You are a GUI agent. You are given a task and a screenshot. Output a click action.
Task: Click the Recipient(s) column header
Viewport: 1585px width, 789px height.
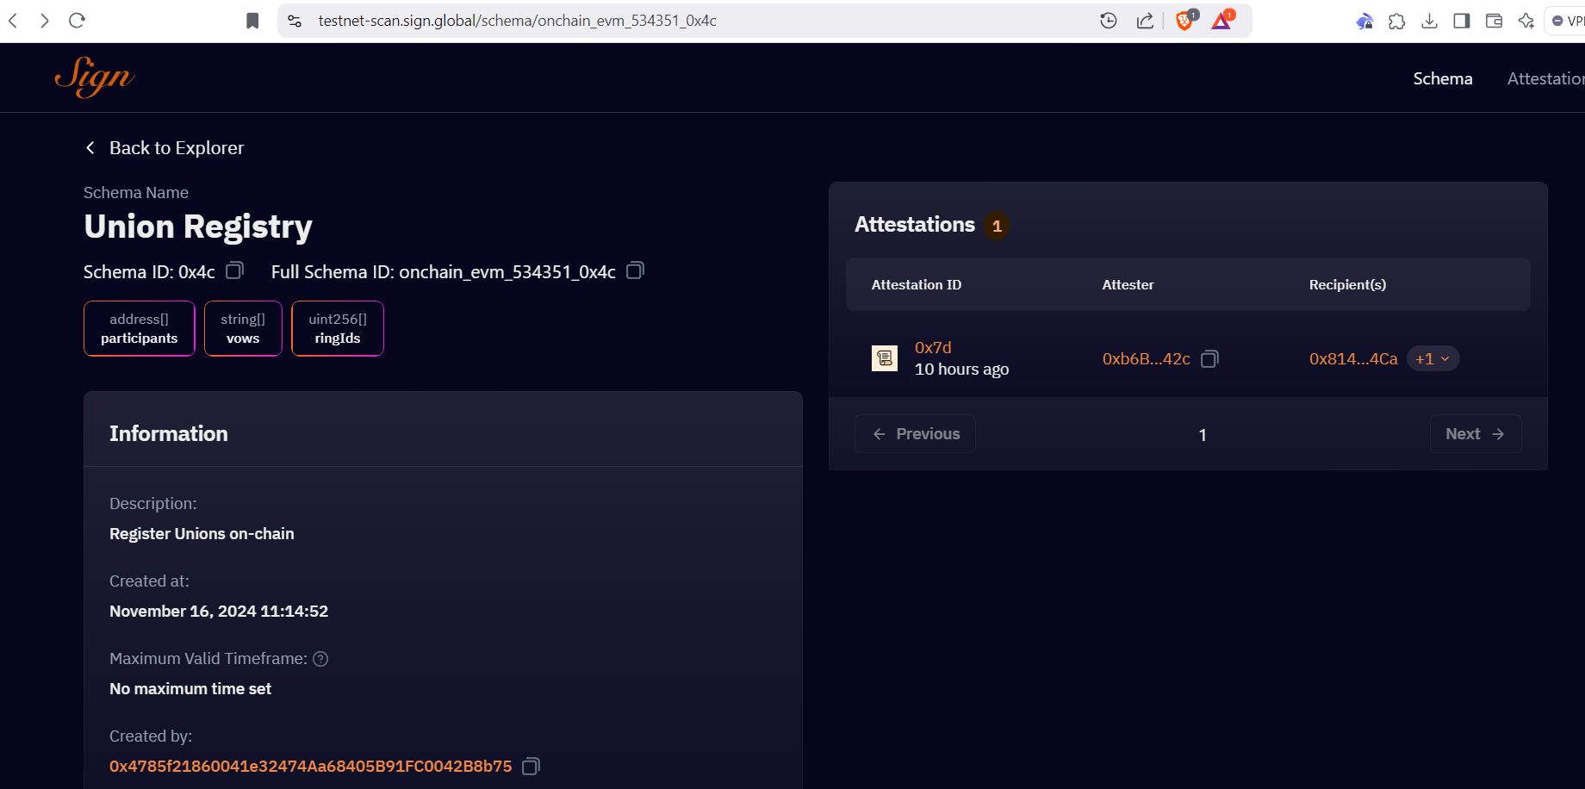(1347, 284)
